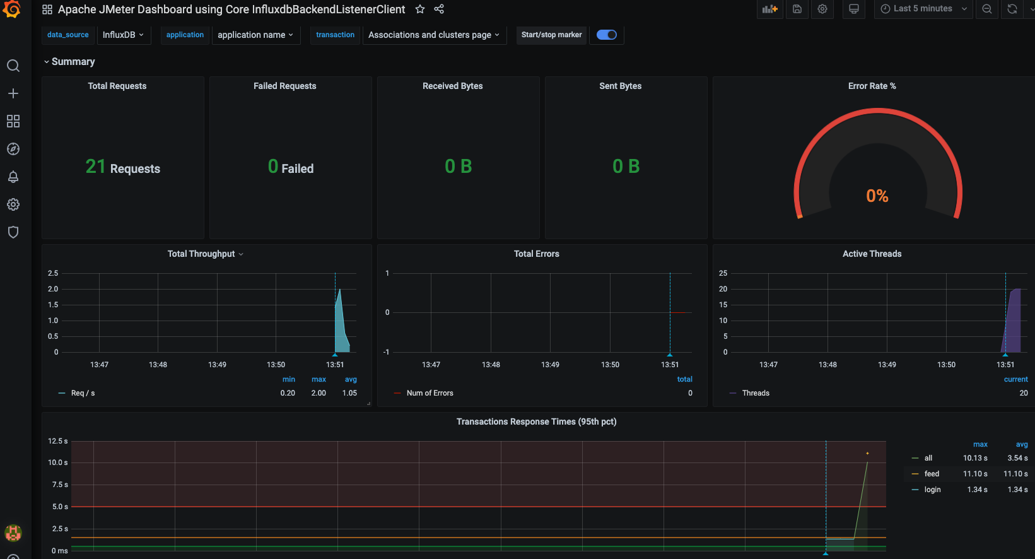Open the dashboards grid icon beside the title
Viewport: 1035px width, 559px height.
[47, 9]
